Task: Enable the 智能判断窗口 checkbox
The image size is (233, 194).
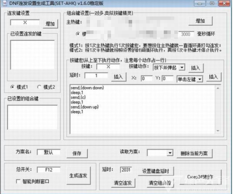Action: pos(18,181)
